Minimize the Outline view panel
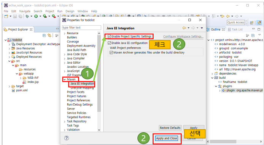This screenshot has height=145, width=264. pos(253,29)
